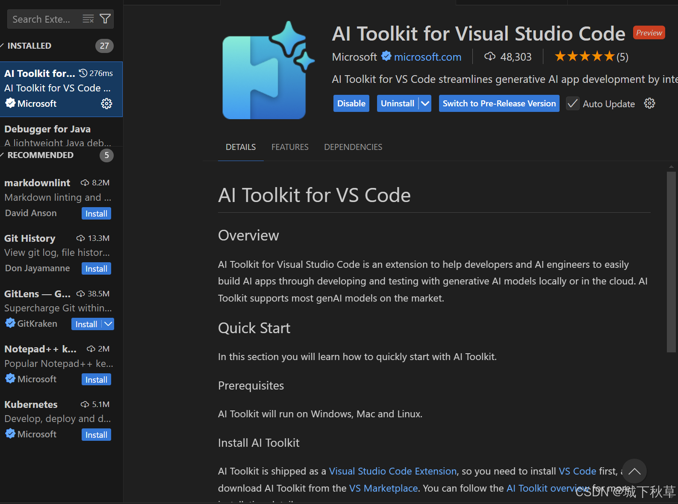Click Notepad++ keymap download count icon

91,349
